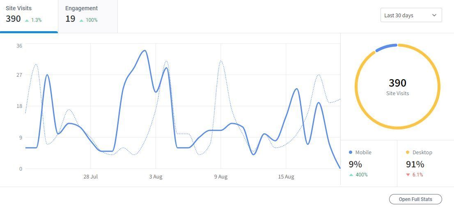Select the Site Visits tab

[29, 16]
